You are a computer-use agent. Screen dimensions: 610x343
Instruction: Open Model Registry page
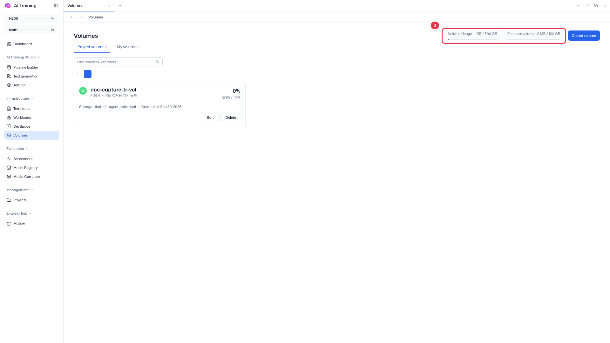click(x=31, y=168)
